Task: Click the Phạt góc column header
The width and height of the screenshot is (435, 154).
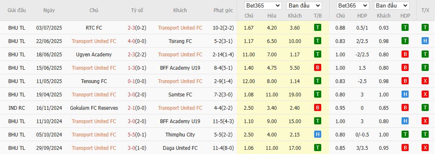Action: 223,10
